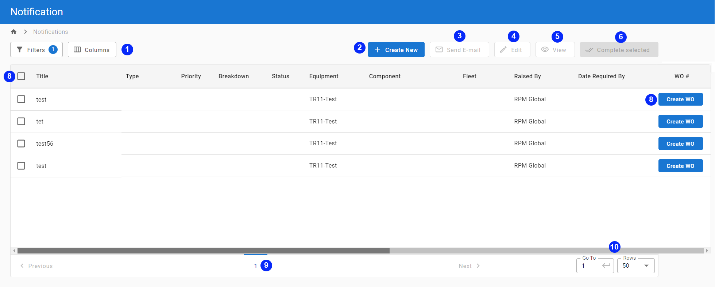Check the box for the tet row

(21, 121)
